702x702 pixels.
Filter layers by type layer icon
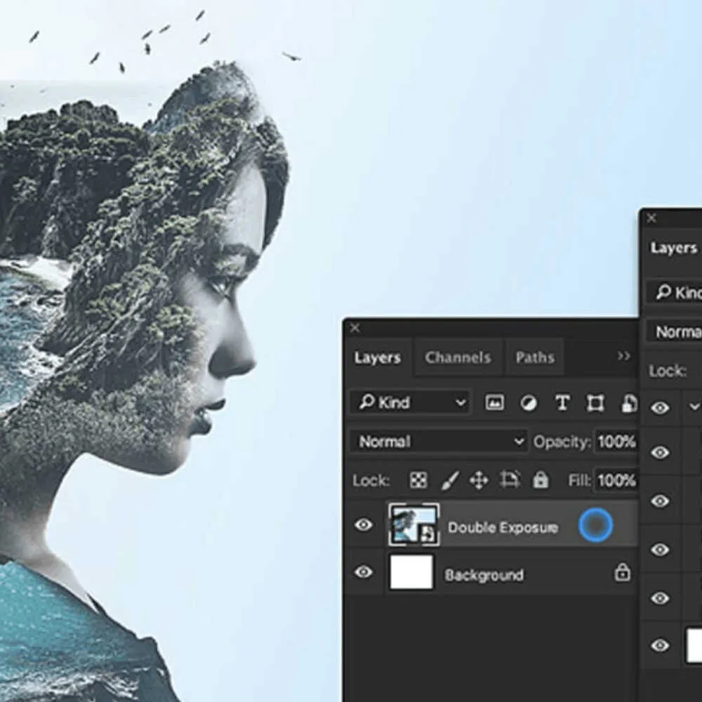coord(562,403)
